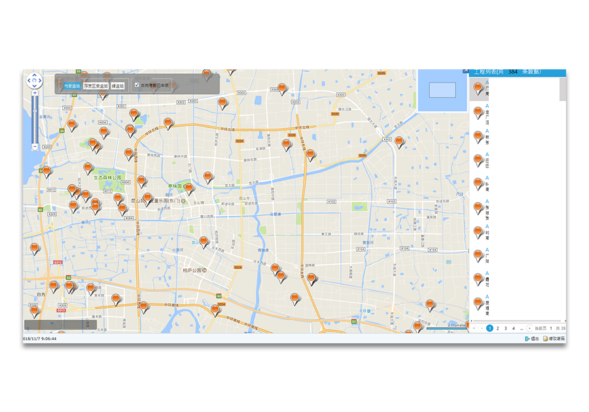Collapse the project list panel arrow
The width and height of the screenshot is (589, 412).
point(466,71)
